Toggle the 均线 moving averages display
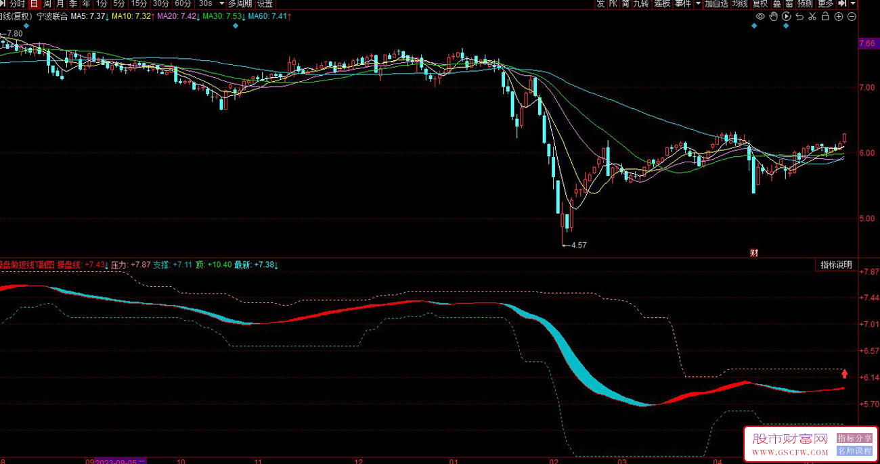This screenshot has height=464, width=880. pos(741,3)
